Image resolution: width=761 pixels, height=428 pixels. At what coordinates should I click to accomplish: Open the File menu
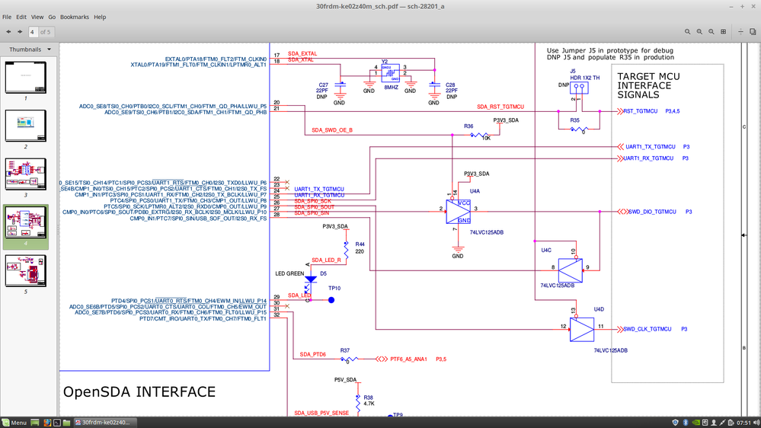[7, 17]
